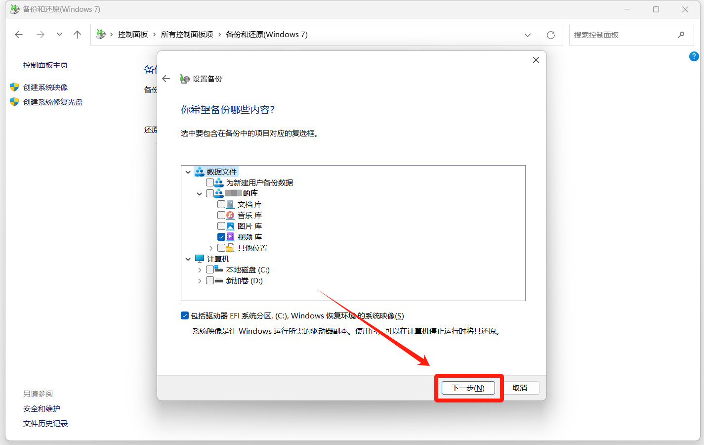Click the blue help question mark icon
Viewport: 704px width, 445px height.
click(x=694, y=56)
